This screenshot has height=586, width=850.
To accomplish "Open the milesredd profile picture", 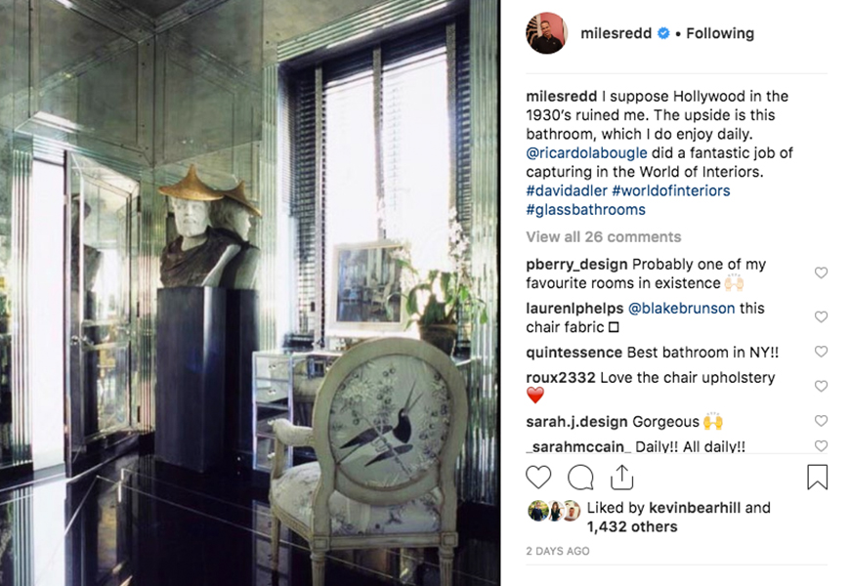I will [x=546, y=33].
